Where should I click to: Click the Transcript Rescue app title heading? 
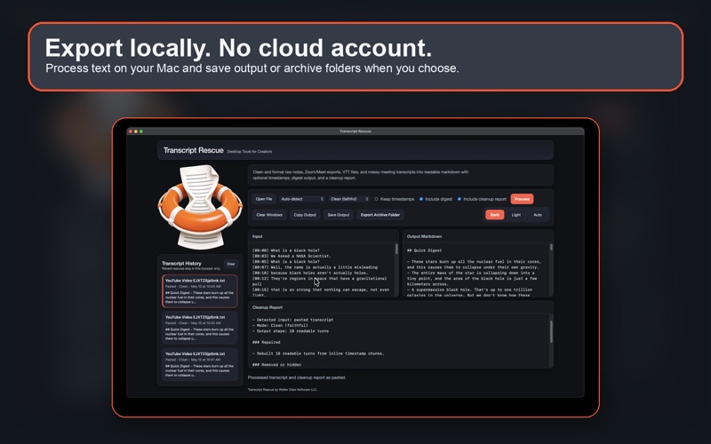(193, 150)
